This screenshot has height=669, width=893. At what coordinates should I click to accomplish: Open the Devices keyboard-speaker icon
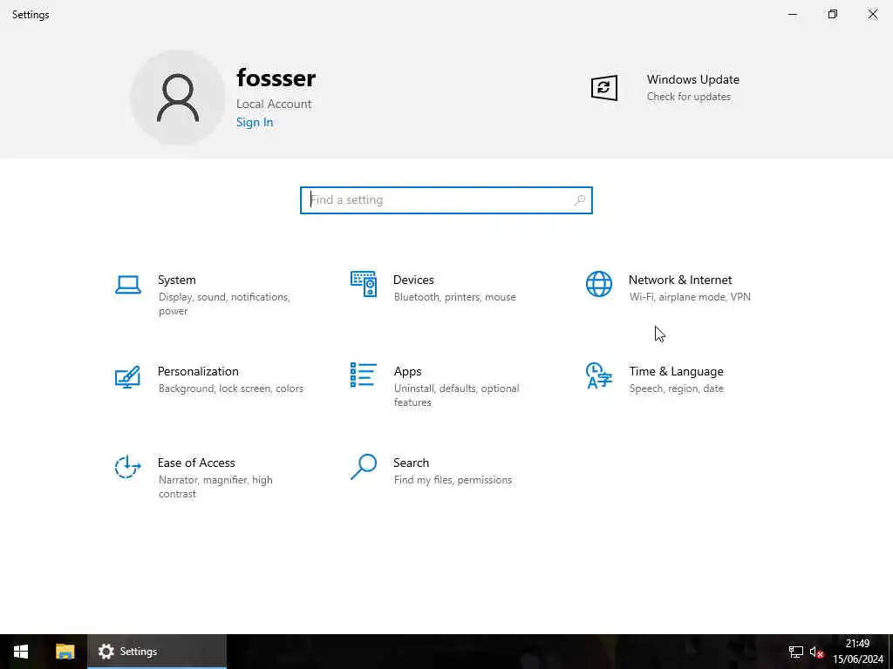tap(364, 284)
